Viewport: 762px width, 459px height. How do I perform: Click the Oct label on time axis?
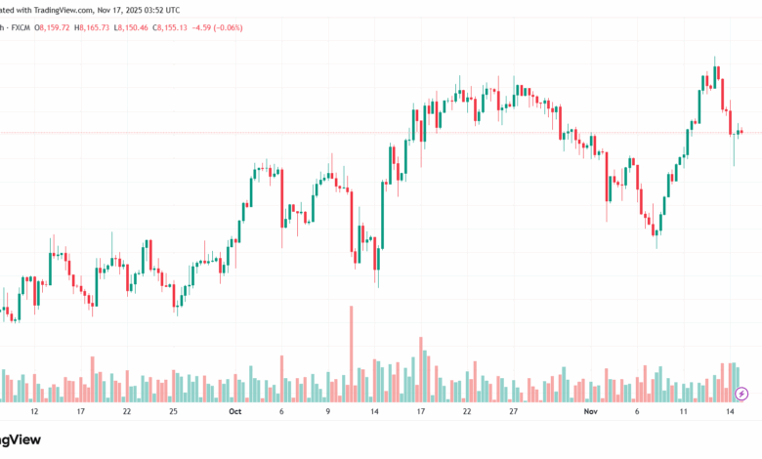[233, 412]
